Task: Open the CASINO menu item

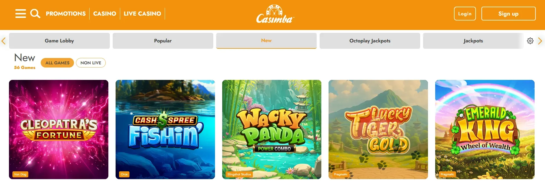Action: tap(105, 14)
